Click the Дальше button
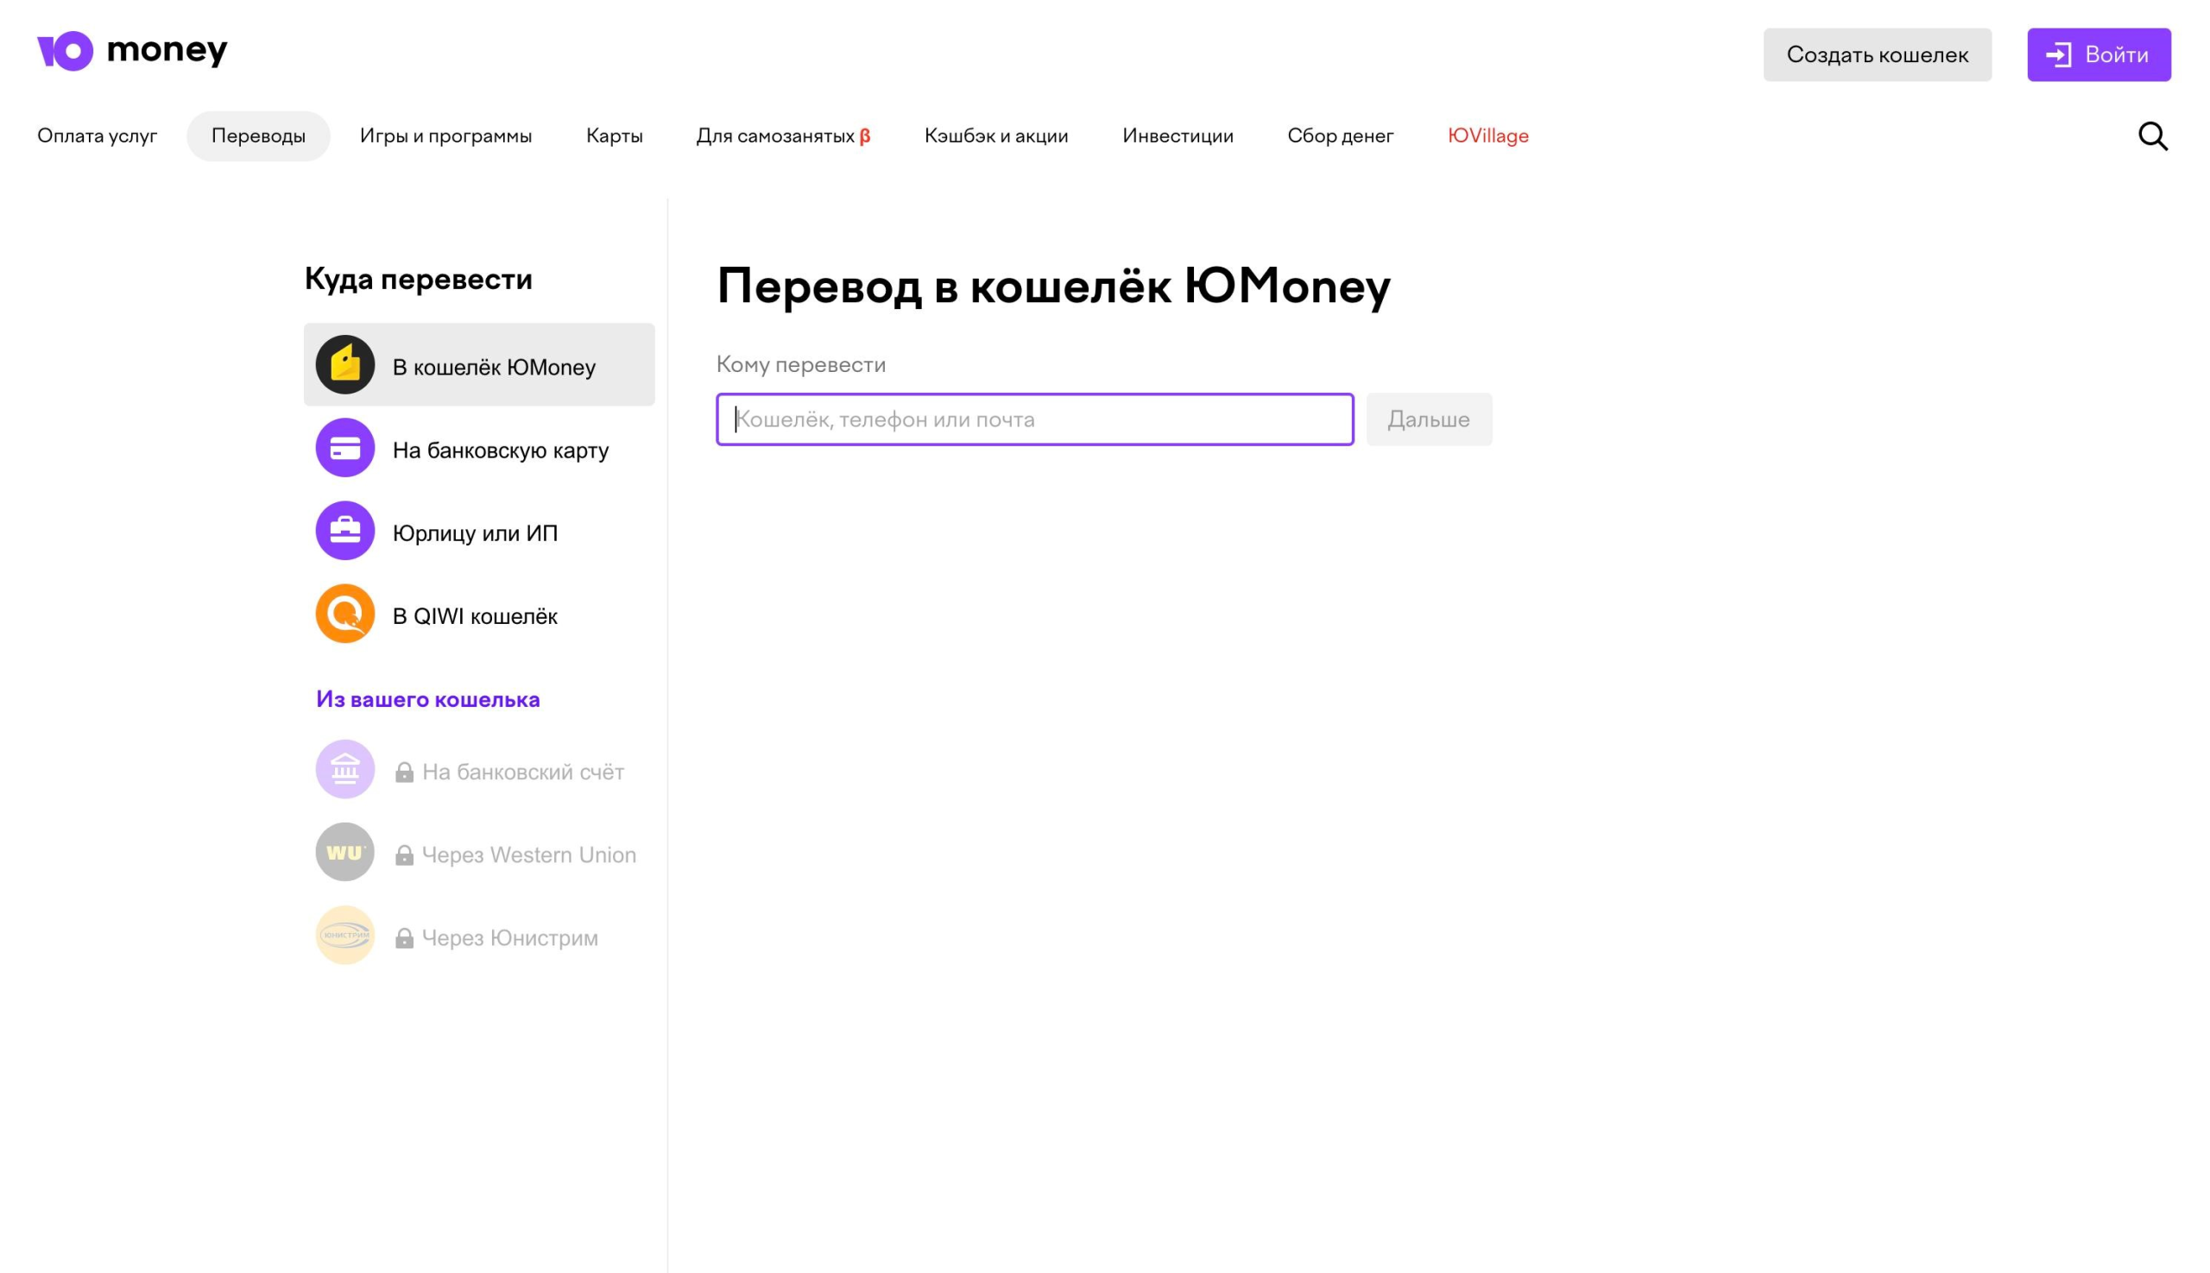This screenshot has height=1273, width=2210. coord(1429,419)
